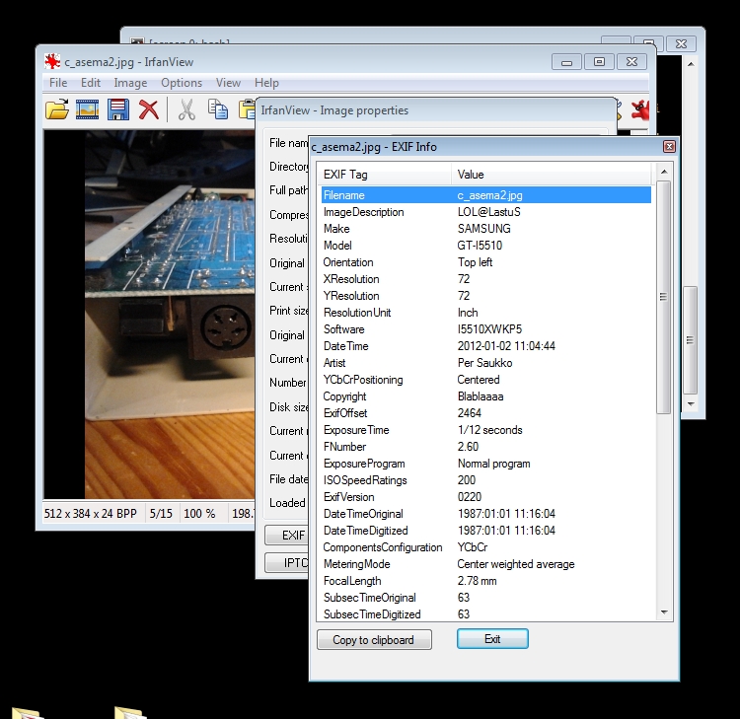The height and width of the screenshot is (719, 740).
Task: Close the EXIF Info dialog
Action: (669, 147)
